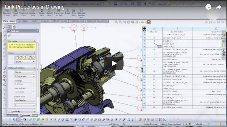227x127 pixels.
Task: Click balloon number 2 in drawing
Action: pyautogui.click(x=84, y=28)
